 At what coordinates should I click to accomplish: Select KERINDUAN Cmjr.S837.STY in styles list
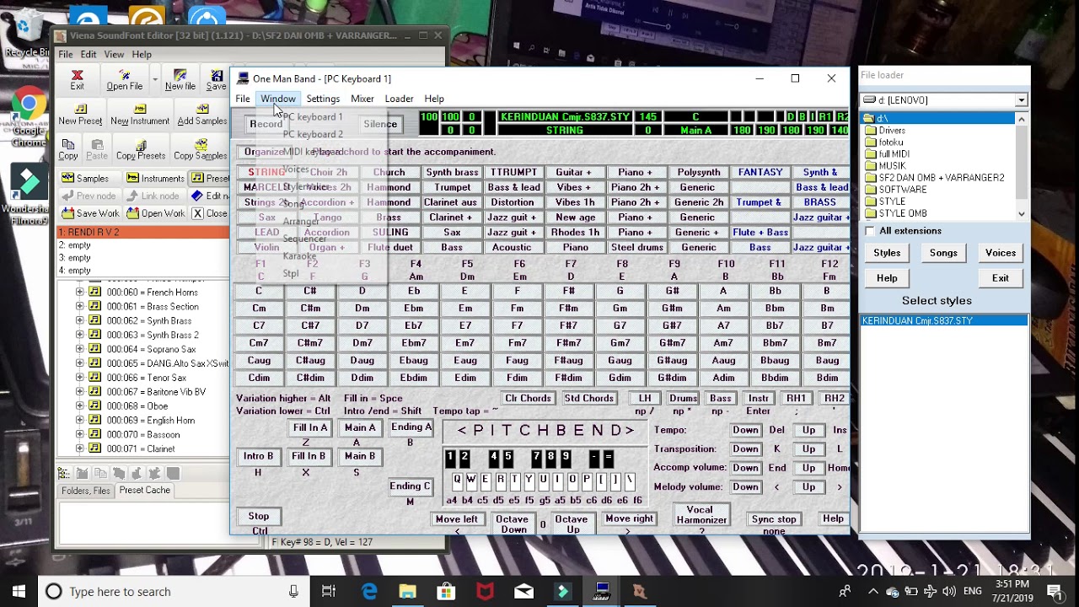coord(944,320)
